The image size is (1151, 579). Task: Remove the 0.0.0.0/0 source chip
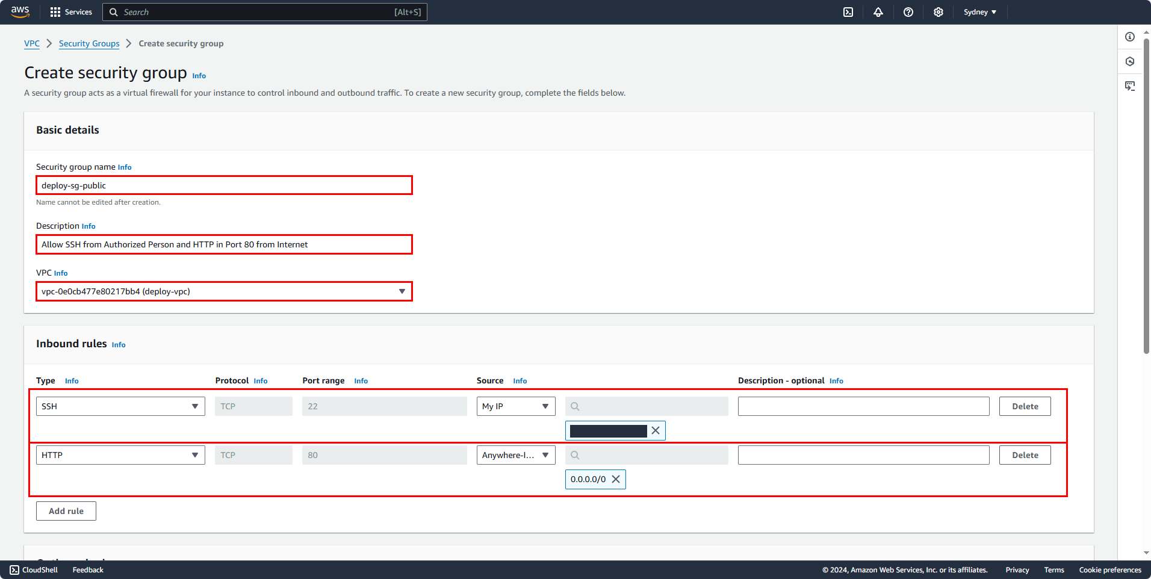pyautogui.click(x=616, y=479)
